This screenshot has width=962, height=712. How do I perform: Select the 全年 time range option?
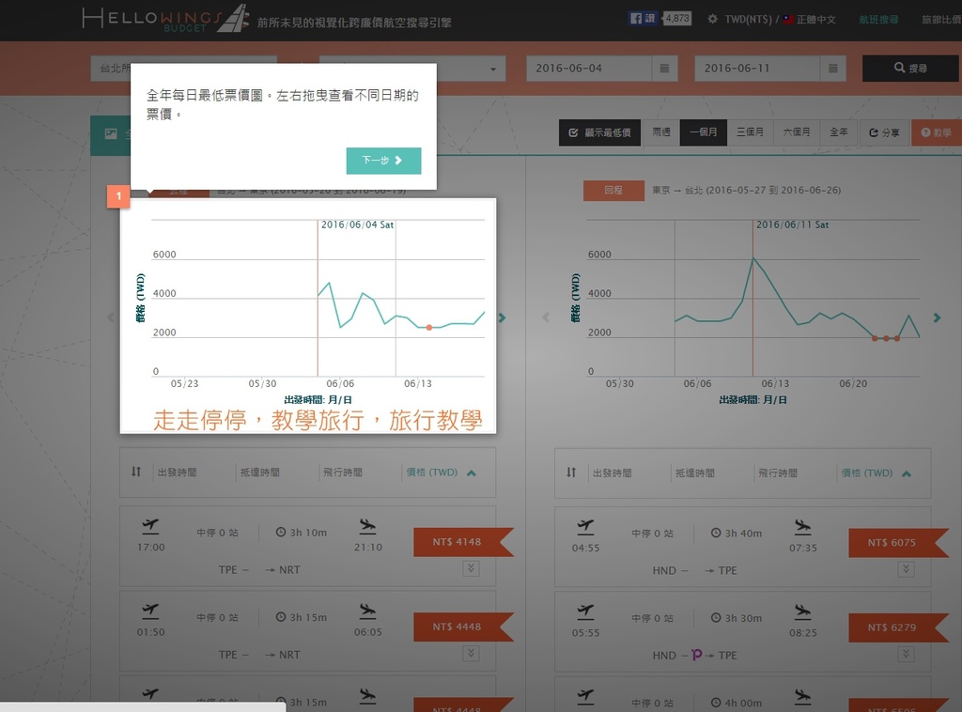(x=838, y=132)
